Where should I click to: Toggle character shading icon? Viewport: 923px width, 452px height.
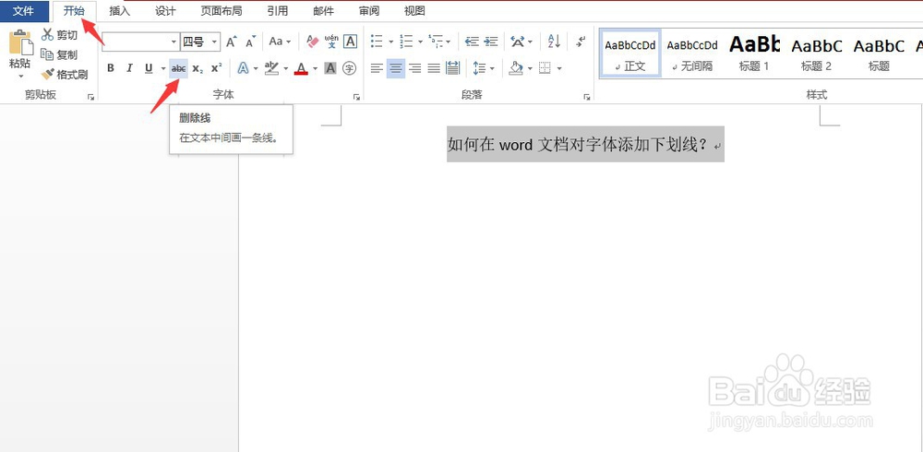(x=330, y=68)
